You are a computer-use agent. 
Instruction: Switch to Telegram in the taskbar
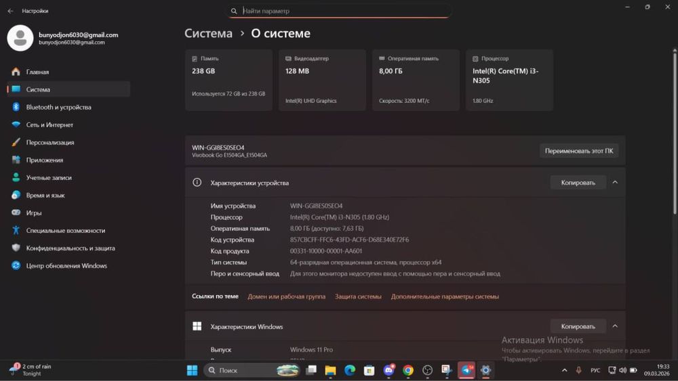coord(466,370)
